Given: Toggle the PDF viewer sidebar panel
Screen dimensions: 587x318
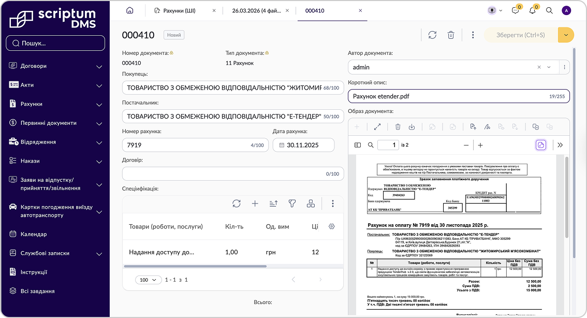Looking at the screenshot, I should point(358,145).
